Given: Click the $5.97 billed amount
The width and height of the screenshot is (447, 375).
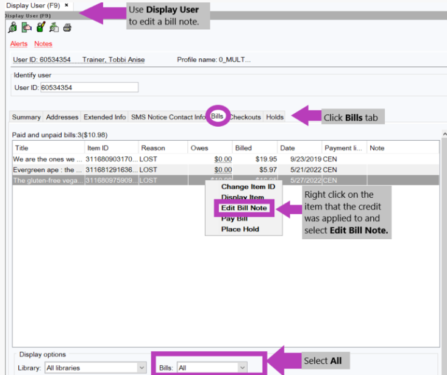Looking at the screenshot, I should 268,170.
